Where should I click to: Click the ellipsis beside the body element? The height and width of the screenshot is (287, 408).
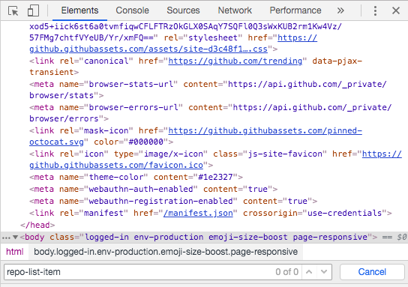[x=6, y=238]
